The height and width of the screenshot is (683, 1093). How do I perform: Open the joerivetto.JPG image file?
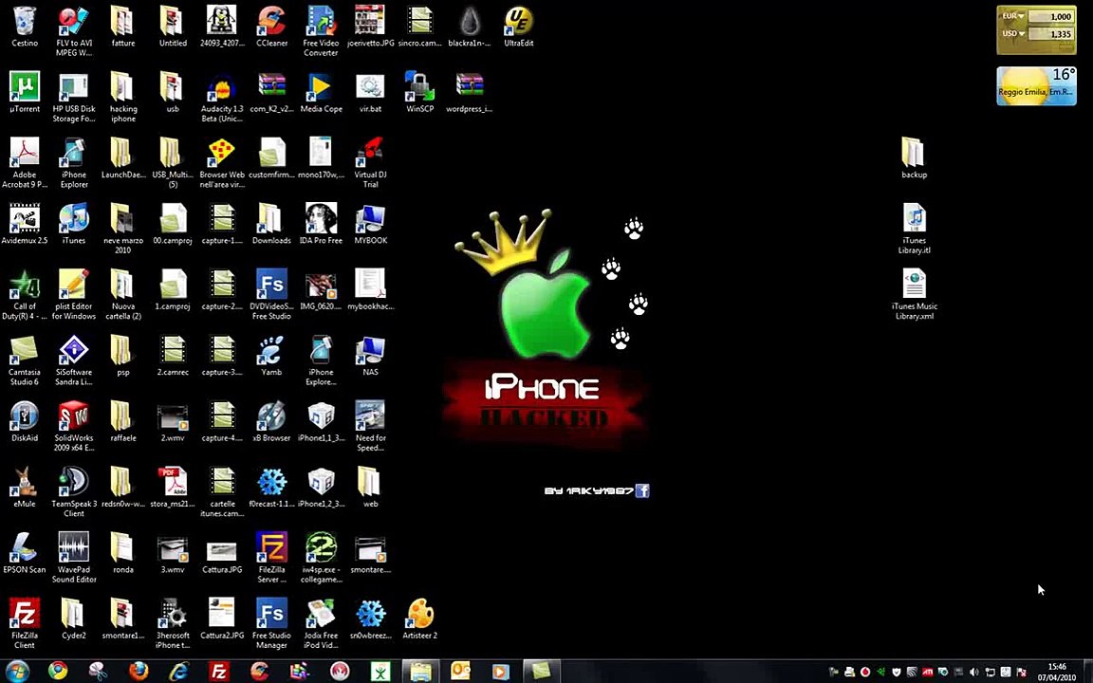[370, 28]
